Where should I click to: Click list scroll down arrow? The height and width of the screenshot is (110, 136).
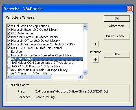tap(85, 72)
